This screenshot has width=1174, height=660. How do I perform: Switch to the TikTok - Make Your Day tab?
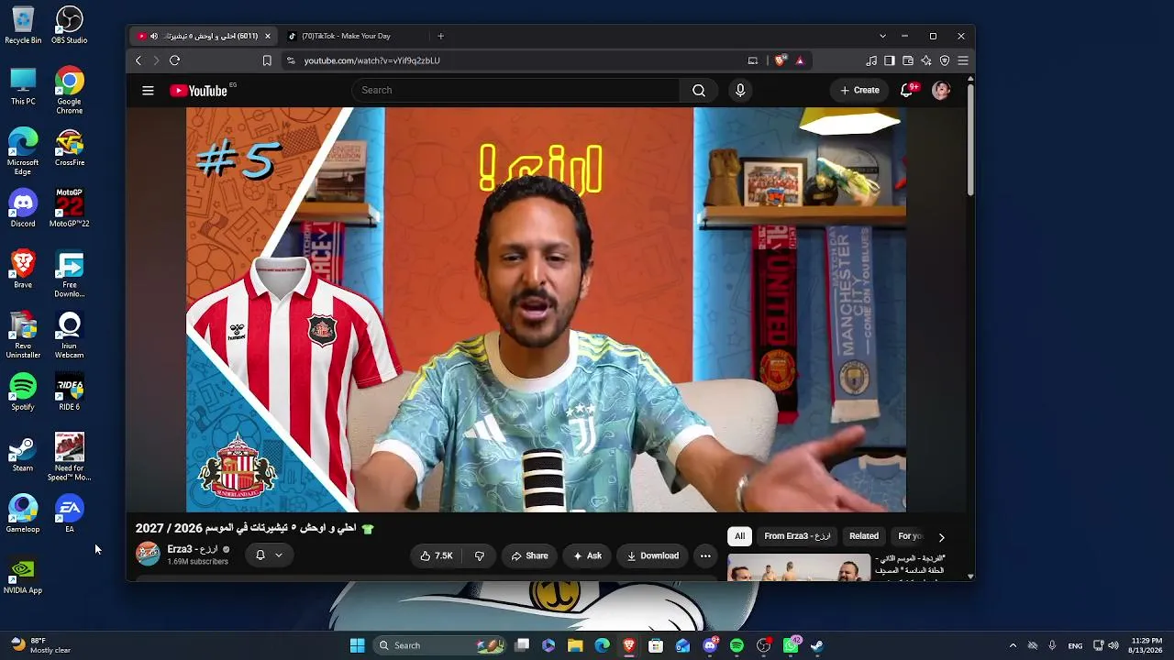pyautogui.click(x=355, y=36)
